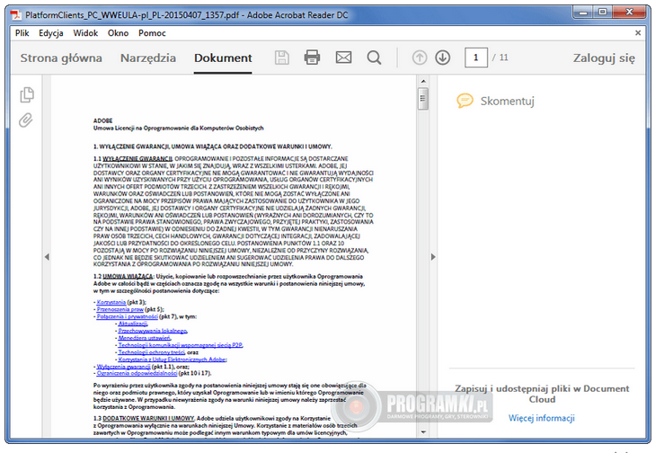655x453 pixels.
Task: Click the document scrollbar up arrow
Action: [x=423, y=82]
